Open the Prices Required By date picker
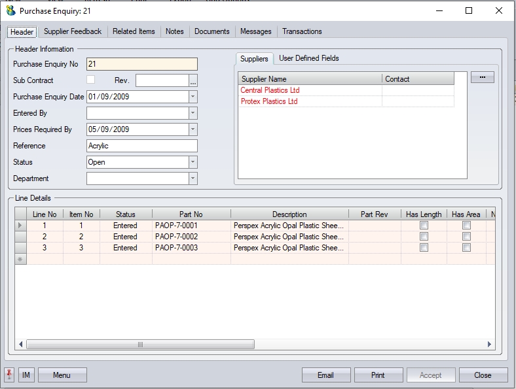 193,129
